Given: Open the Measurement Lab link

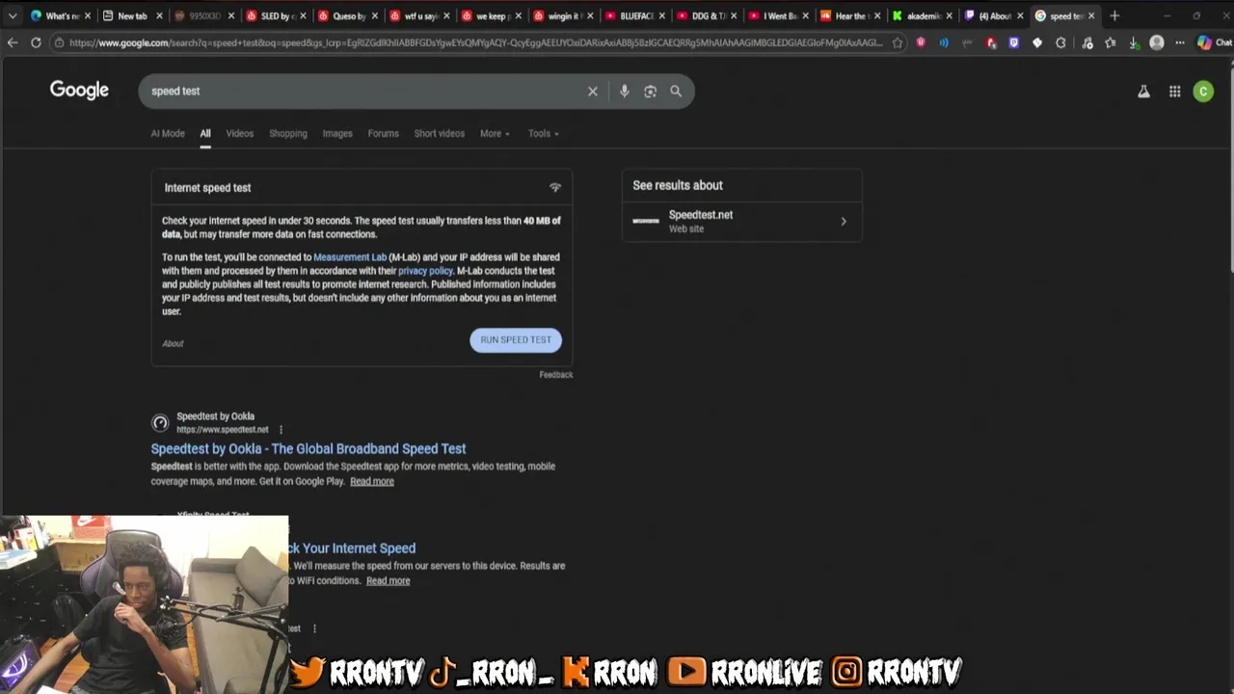Looking at the screenshot, I should pos(350,257).
